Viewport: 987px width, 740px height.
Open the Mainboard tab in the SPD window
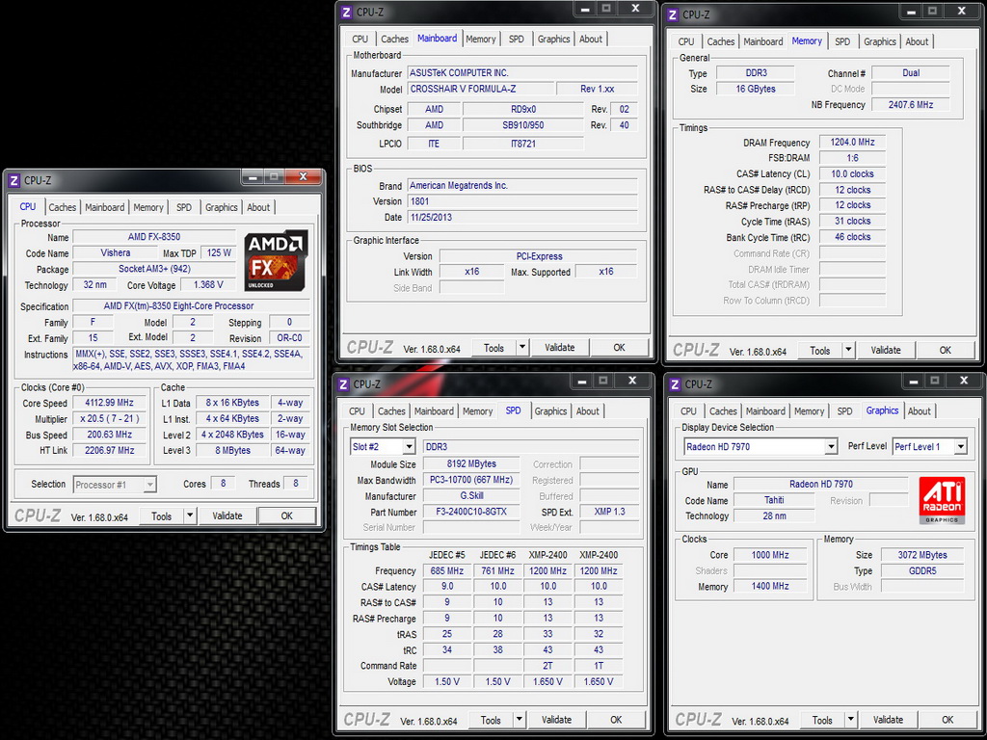434,410
